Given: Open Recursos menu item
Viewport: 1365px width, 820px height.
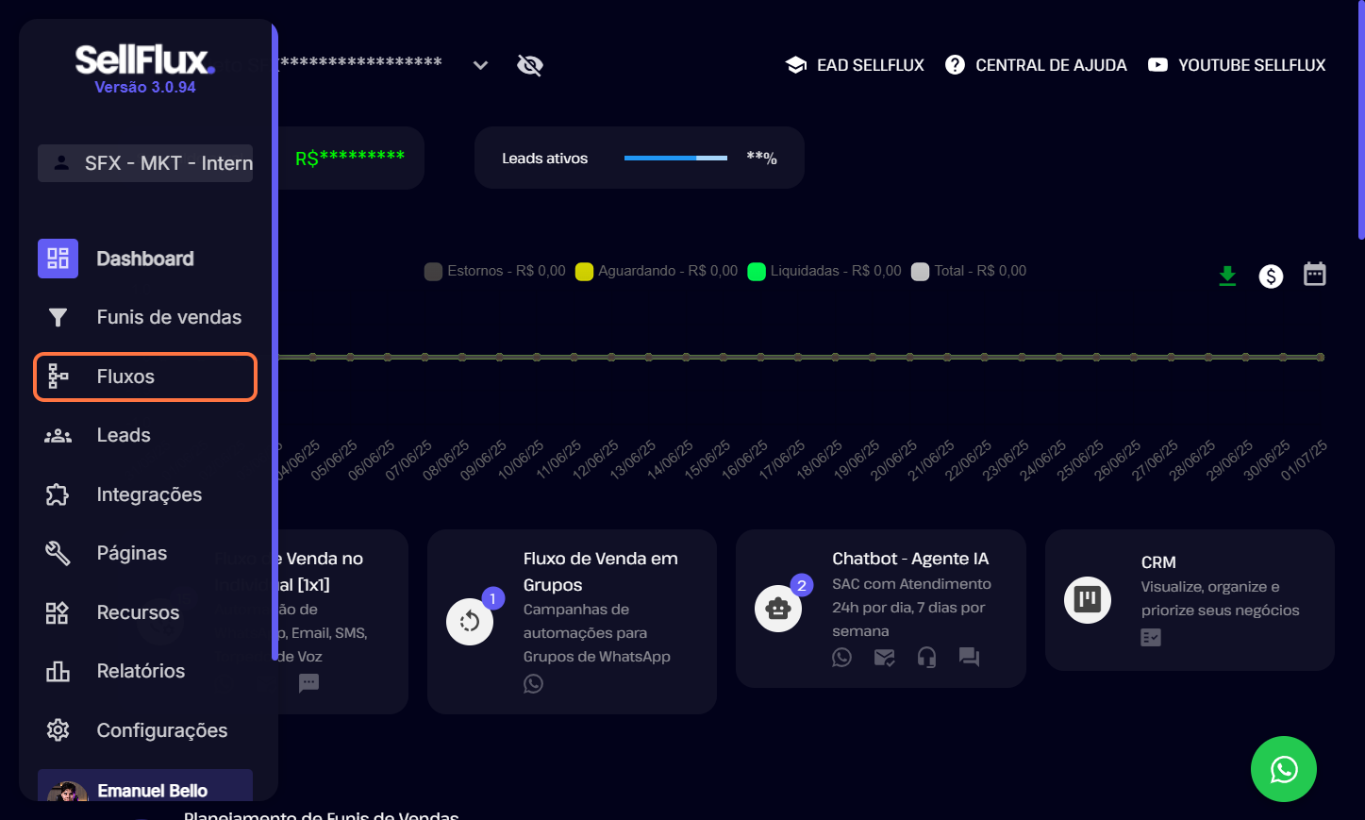Looking at the screenshot, I should (x=145, y=612).
